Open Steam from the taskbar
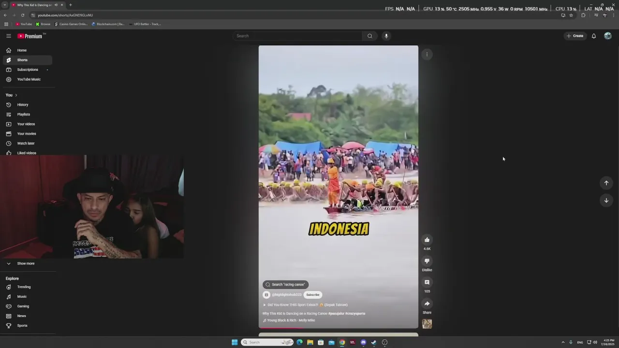This screenshot has height=348, width=619. pos(374,342)
